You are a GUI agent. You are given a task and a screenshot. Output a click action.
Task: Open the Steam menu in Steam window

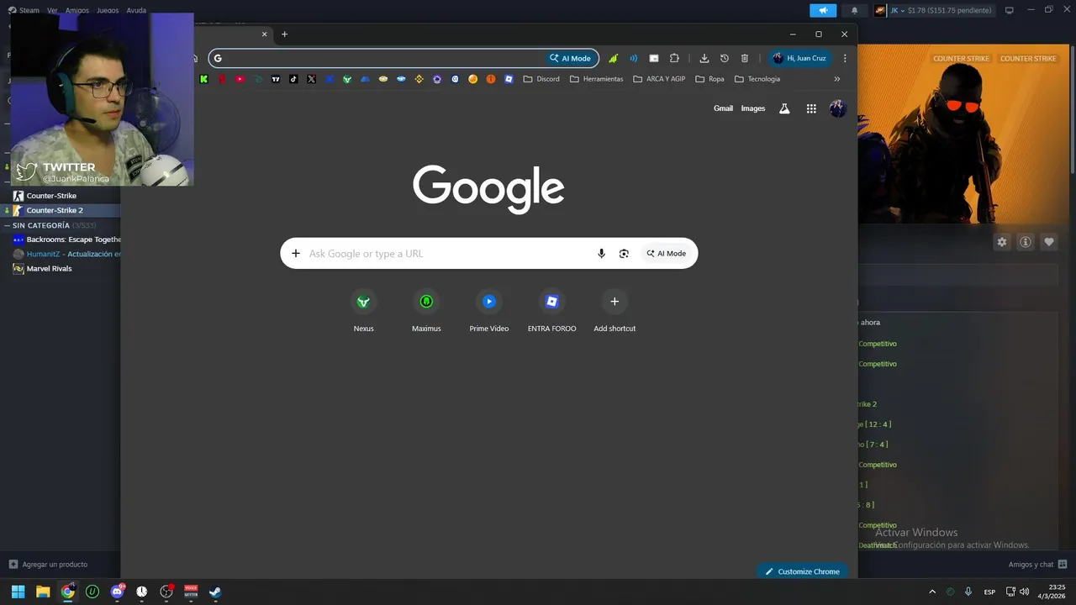click(x=24, y=10)
